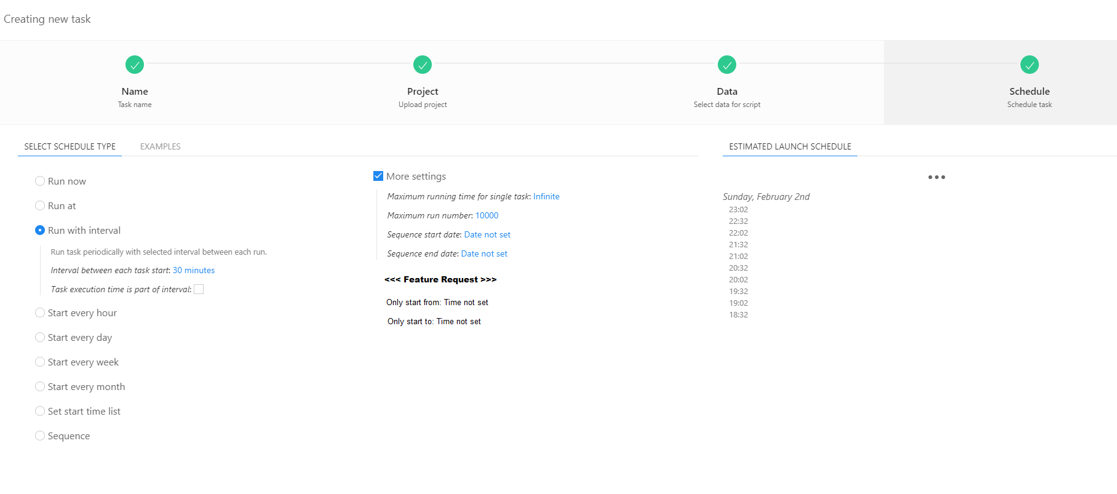Screen dimensions: 1117x494
Task: Choose Start every day schedule type
Action: tap(40, 338)
